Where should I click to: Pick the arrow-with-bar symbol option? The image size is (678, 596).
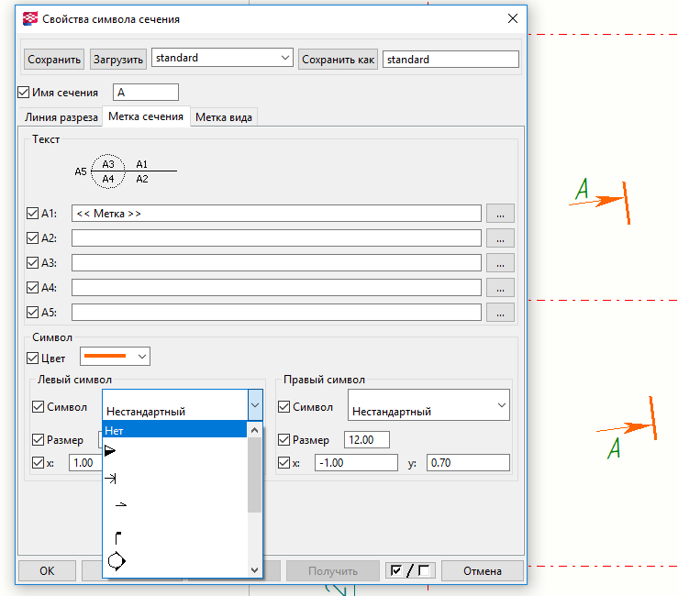click(111, 478)
